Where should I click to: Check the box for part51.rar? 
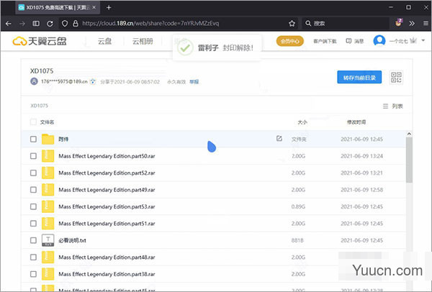coord(33,224)
